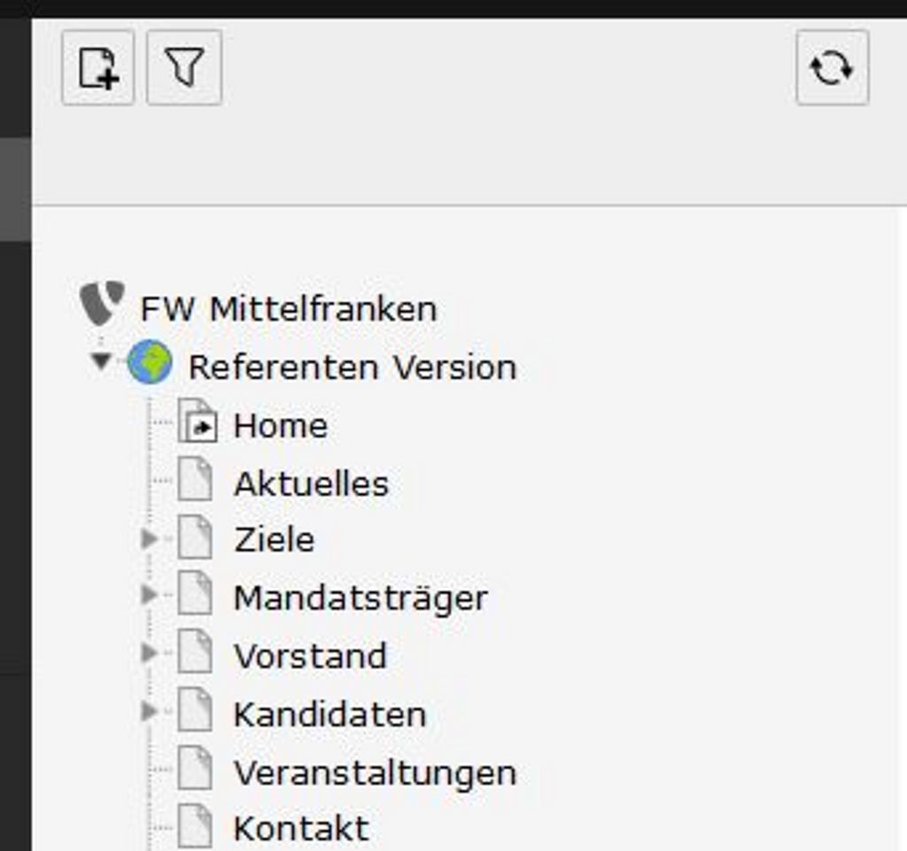
Task: Select the FW Mittelfranken root entry
Action: coord(289,309)
